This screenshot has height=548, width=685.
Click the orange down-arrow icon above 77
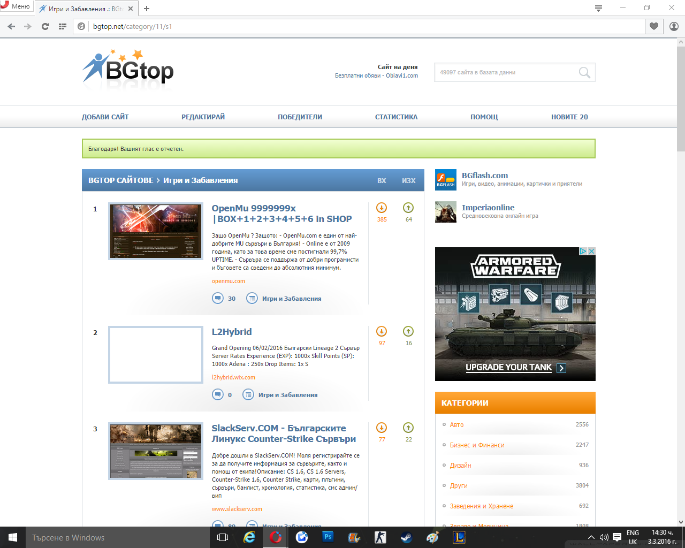tap(382, 428)
